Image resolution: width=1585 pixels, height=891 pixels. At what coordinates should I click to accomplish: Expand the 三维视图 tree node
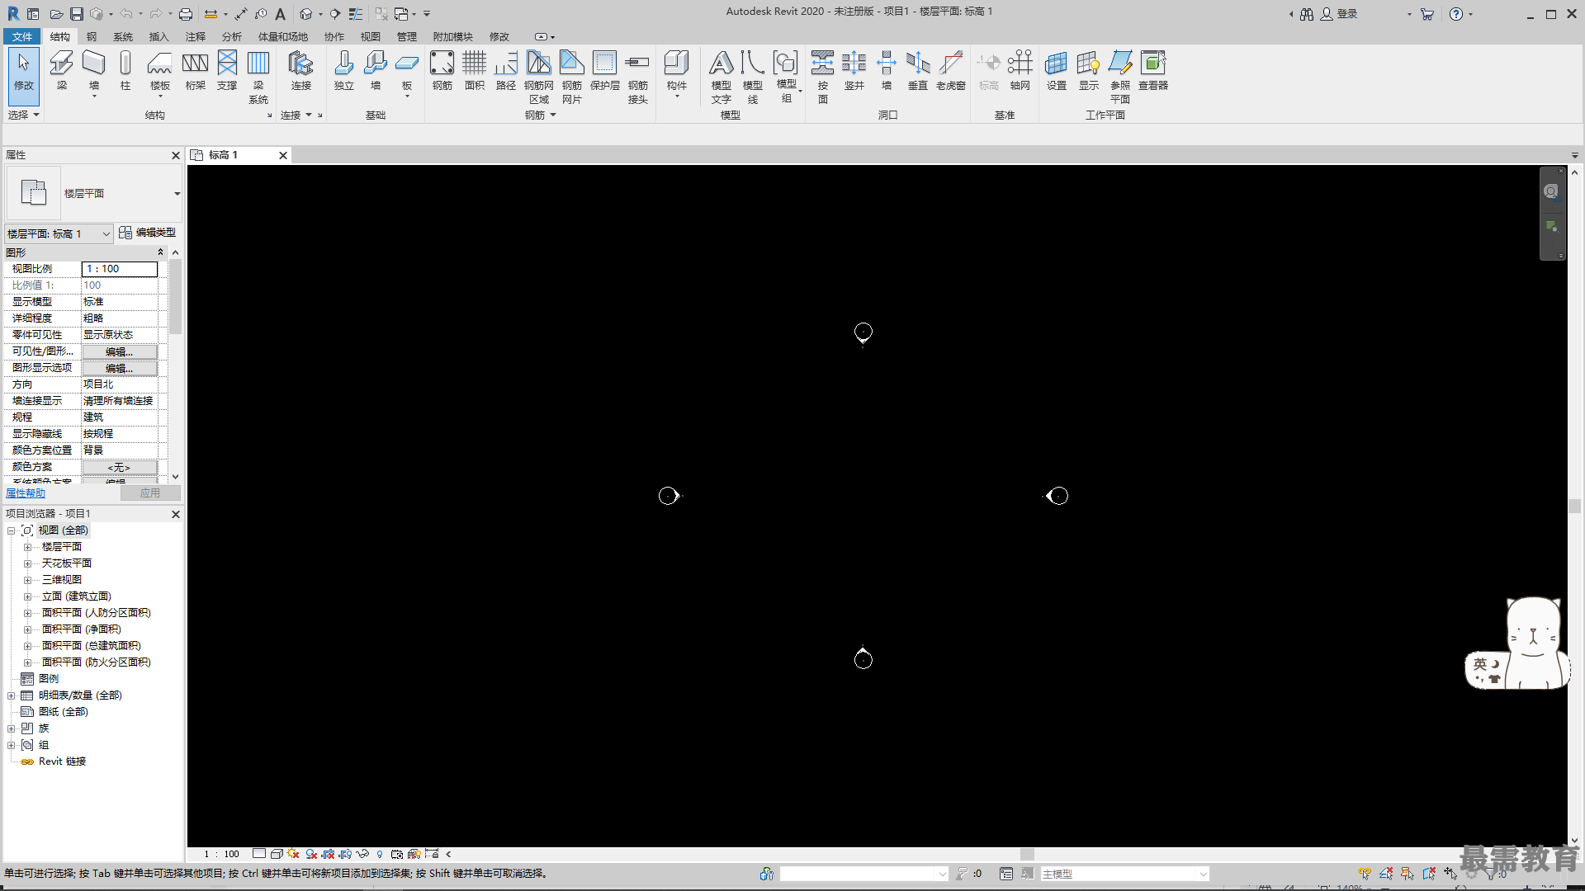click(x=27, y=580)
